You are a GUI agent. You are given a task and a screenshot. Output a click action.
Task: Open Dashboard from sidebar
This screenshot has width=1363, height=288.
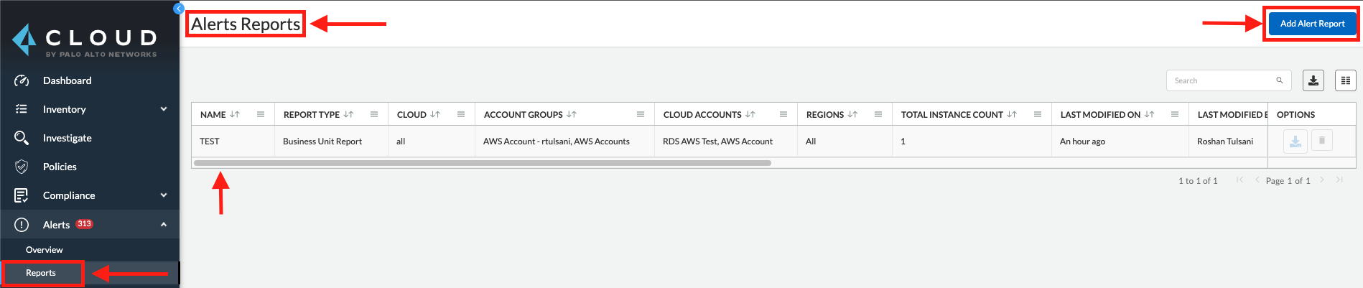pyautogui.click(x=67, y=80)
